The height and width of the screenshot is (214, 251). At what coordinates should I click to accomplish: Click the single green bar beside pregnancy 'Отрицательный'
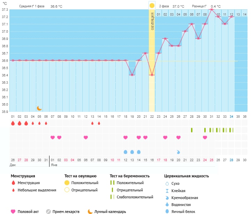click(112, 190)
